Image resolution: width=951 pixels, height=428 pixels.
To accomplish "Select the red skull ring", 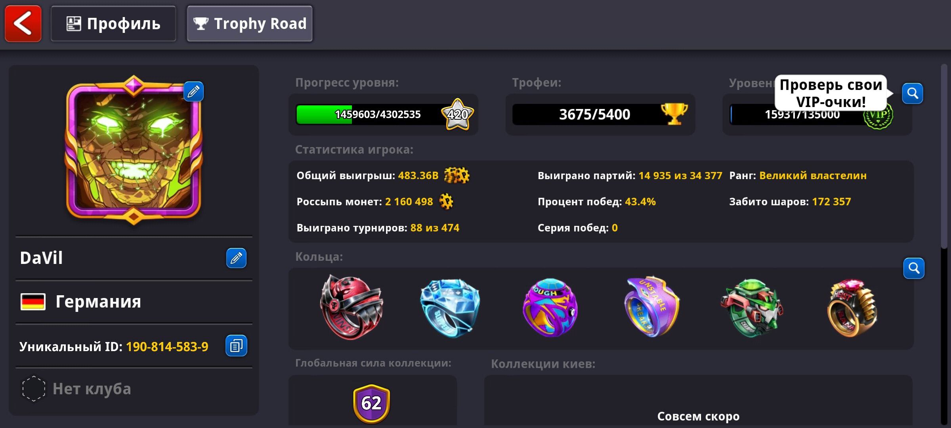I will [x=351, y=307].
